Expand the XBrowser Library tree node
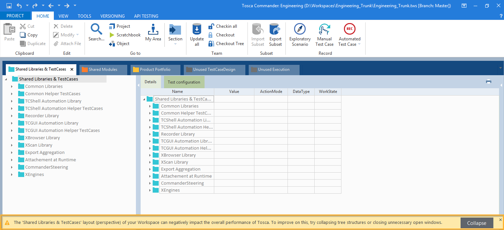 point(12,138)
